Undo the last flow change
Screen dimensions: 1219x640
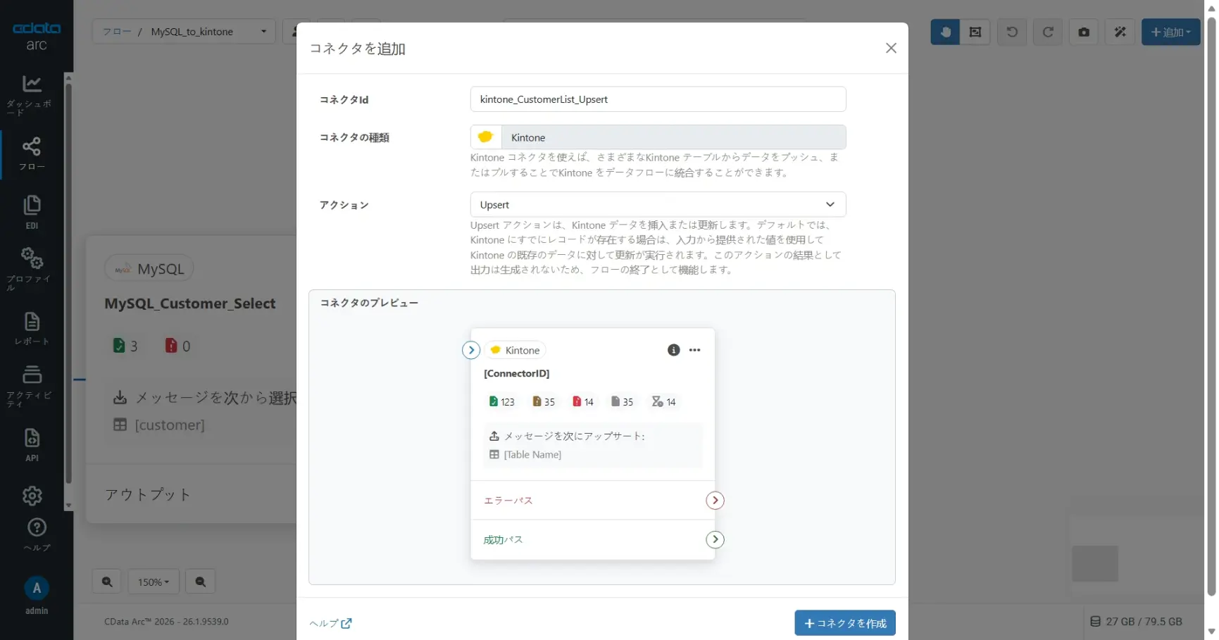(x=1012, y=32)
